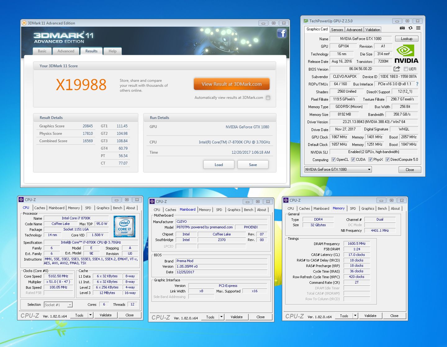
Task: Click the Core VID 1.508 V value
Action: point(97,235)
